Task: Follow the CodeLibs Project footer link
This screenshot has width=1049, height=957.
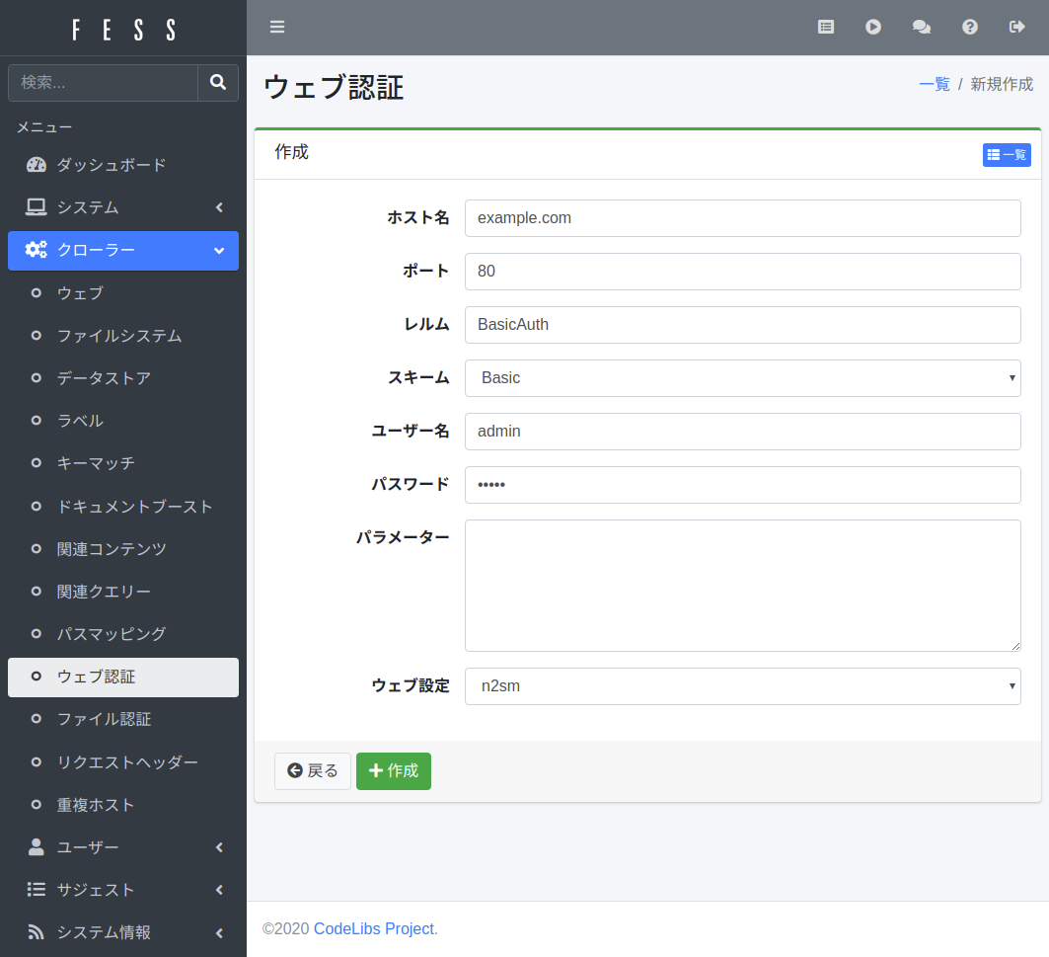Action: coord(373,928)
